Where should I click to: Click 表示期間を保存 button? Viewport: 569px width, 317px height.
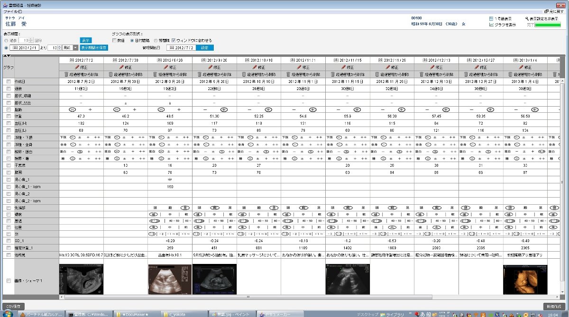click(x=93, y=48)
